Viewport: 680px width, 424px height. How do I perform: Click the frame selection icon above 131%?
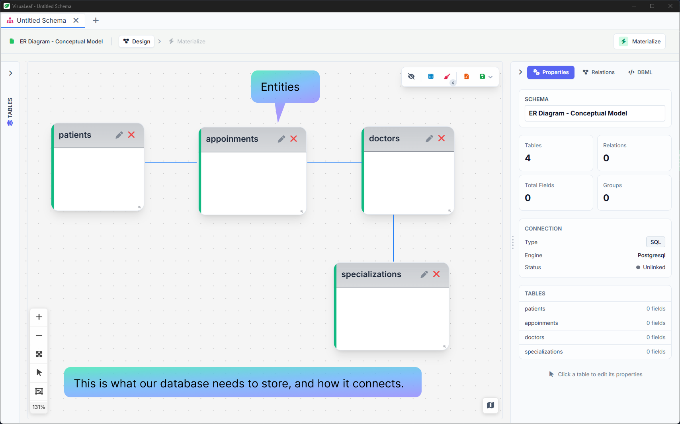pos(39,391)
